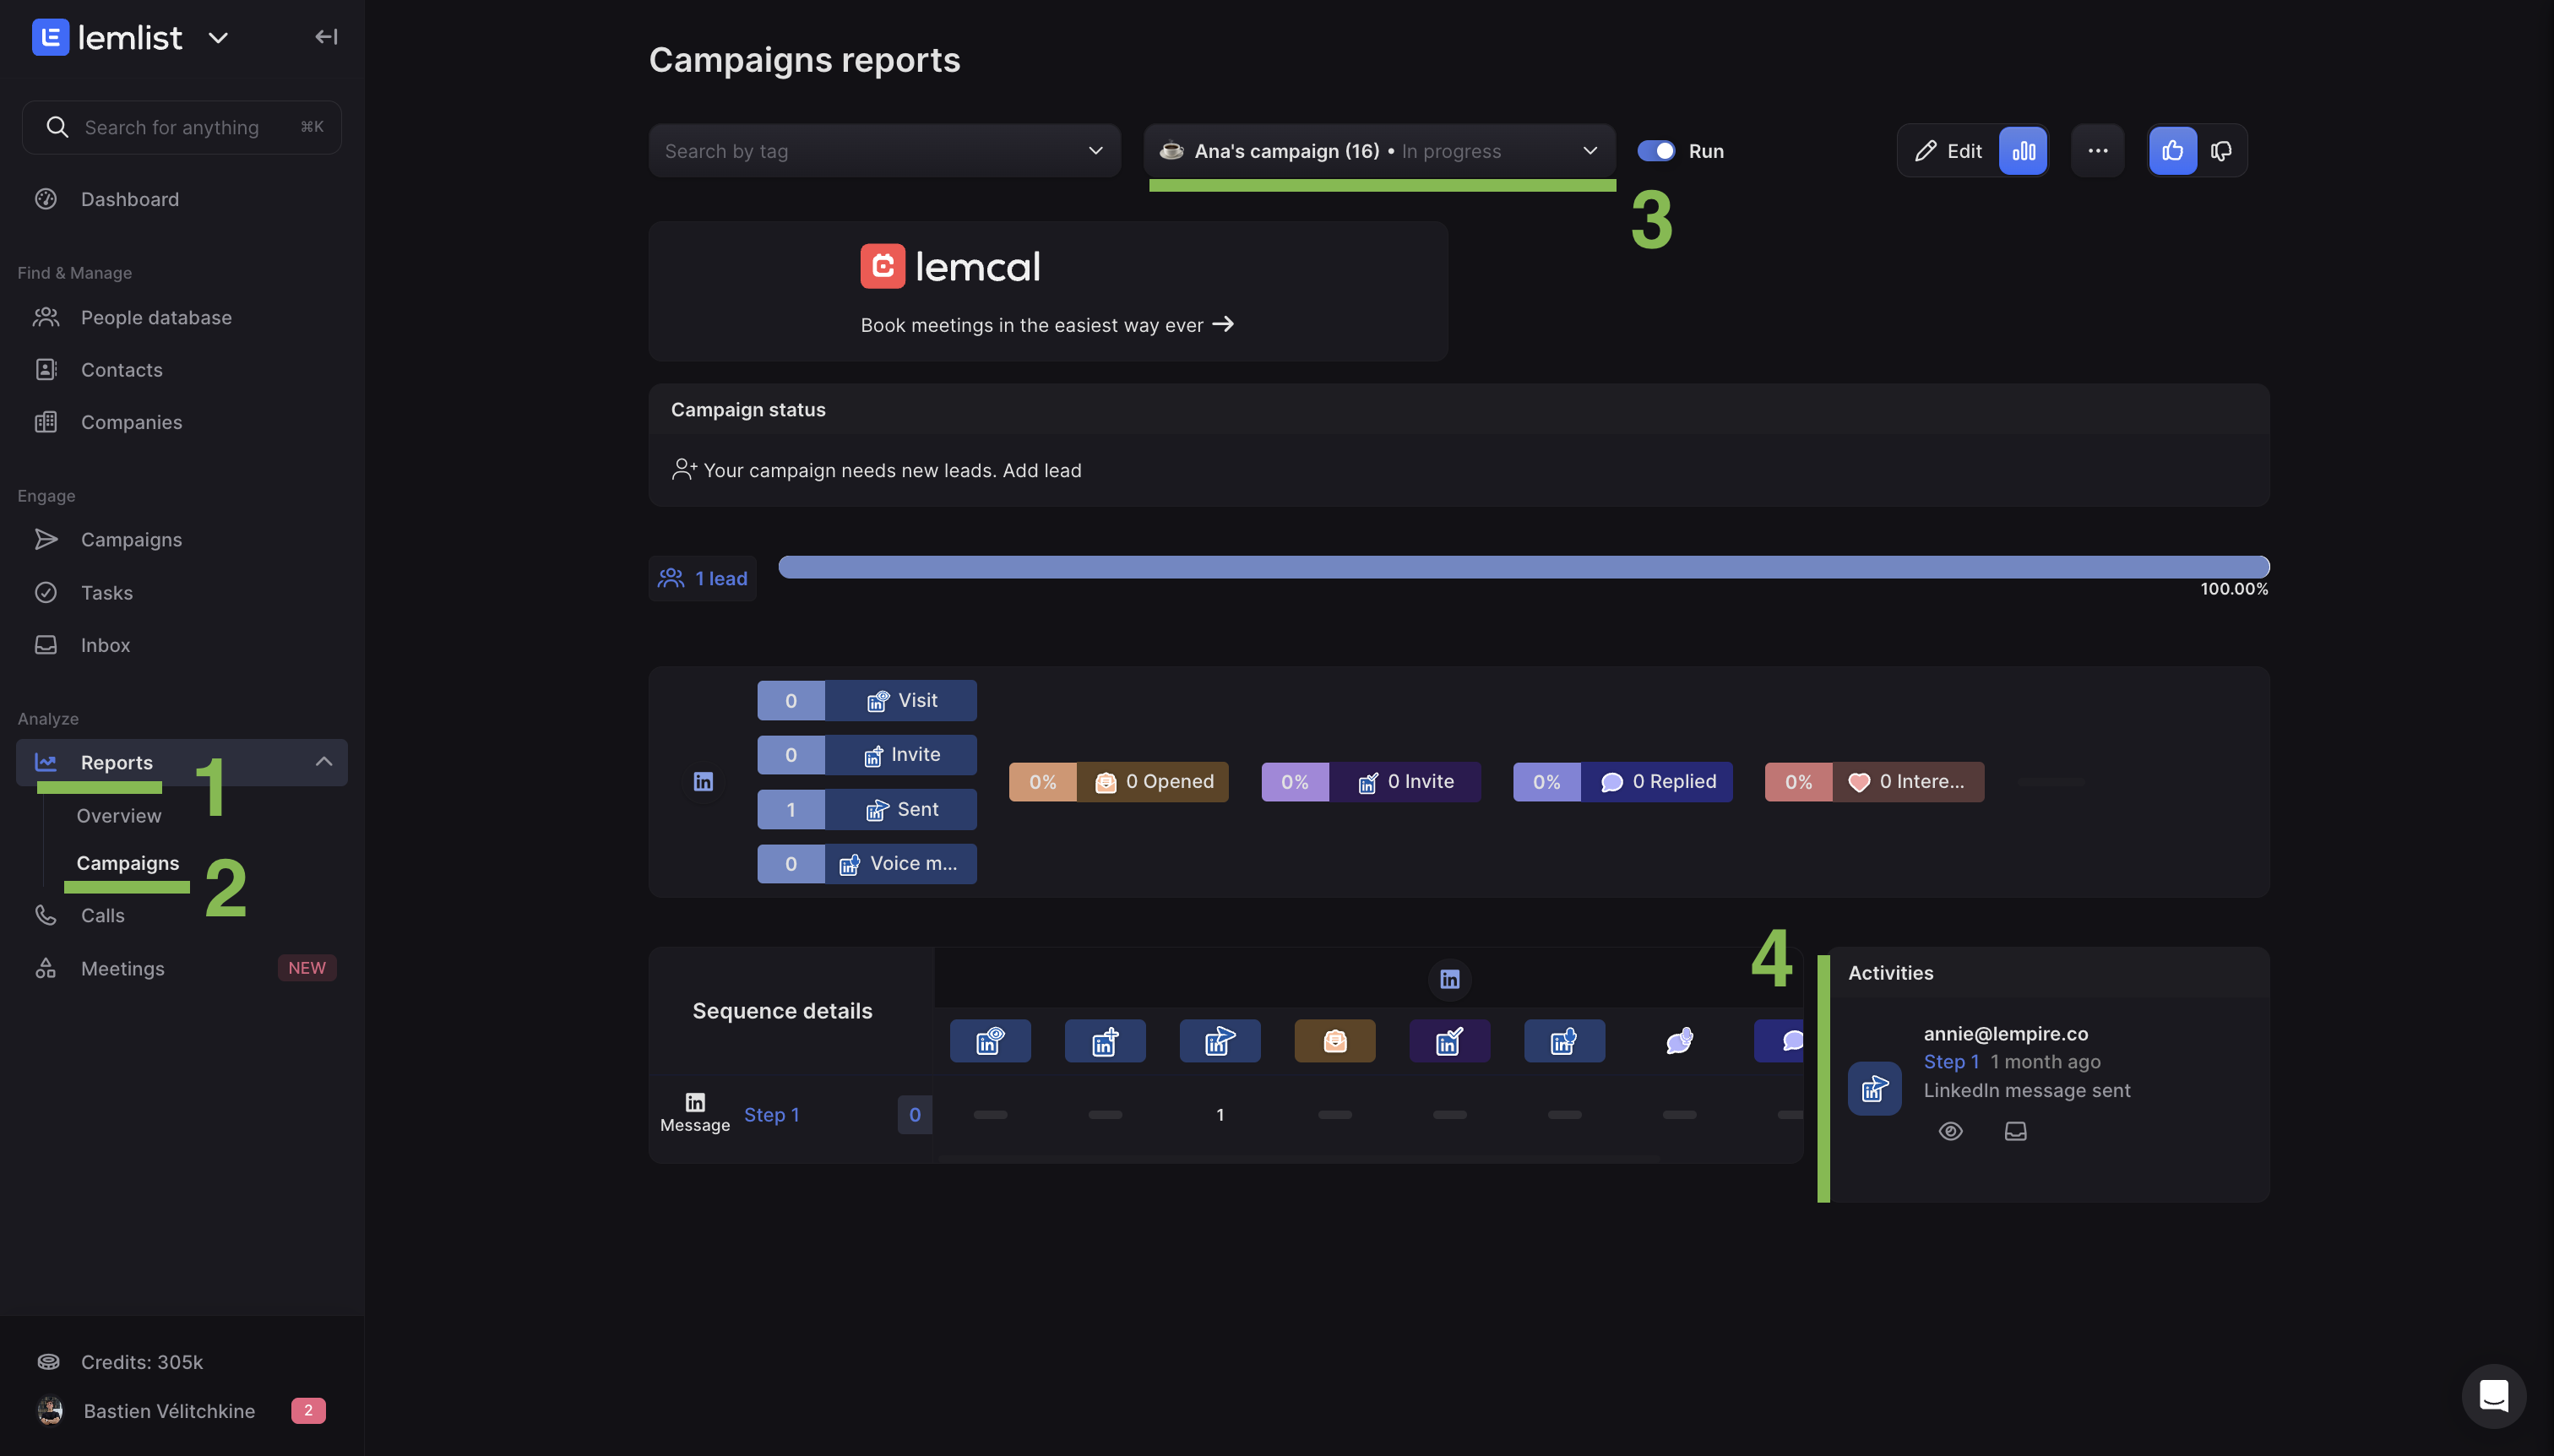2554x1456 pixels.
Task: Toggle the thumbs up feedback button
Action: click(2173, 151)
